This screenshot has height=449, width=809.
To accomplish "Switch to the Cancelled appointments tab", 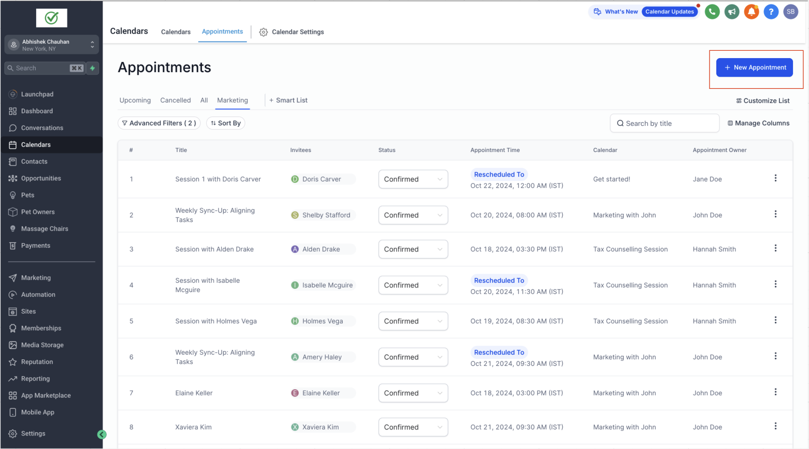I will pyautogui.click(x=175, y=100).
